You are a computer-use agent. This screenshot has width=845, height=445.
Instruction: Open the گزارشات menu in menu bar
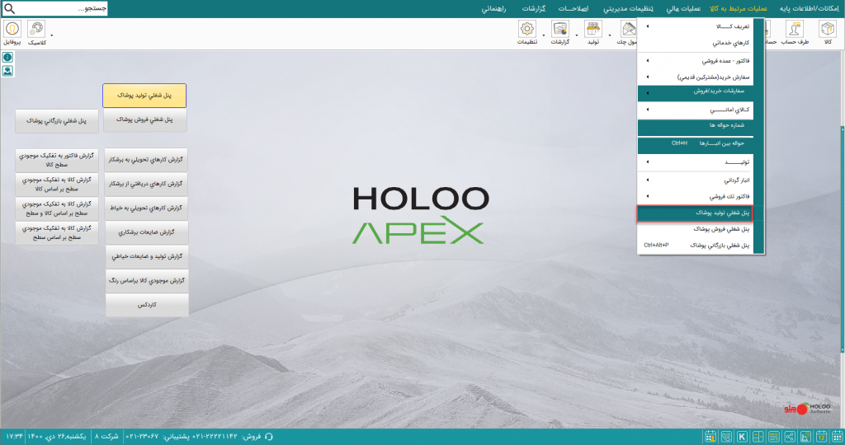[x=534, y=8]
